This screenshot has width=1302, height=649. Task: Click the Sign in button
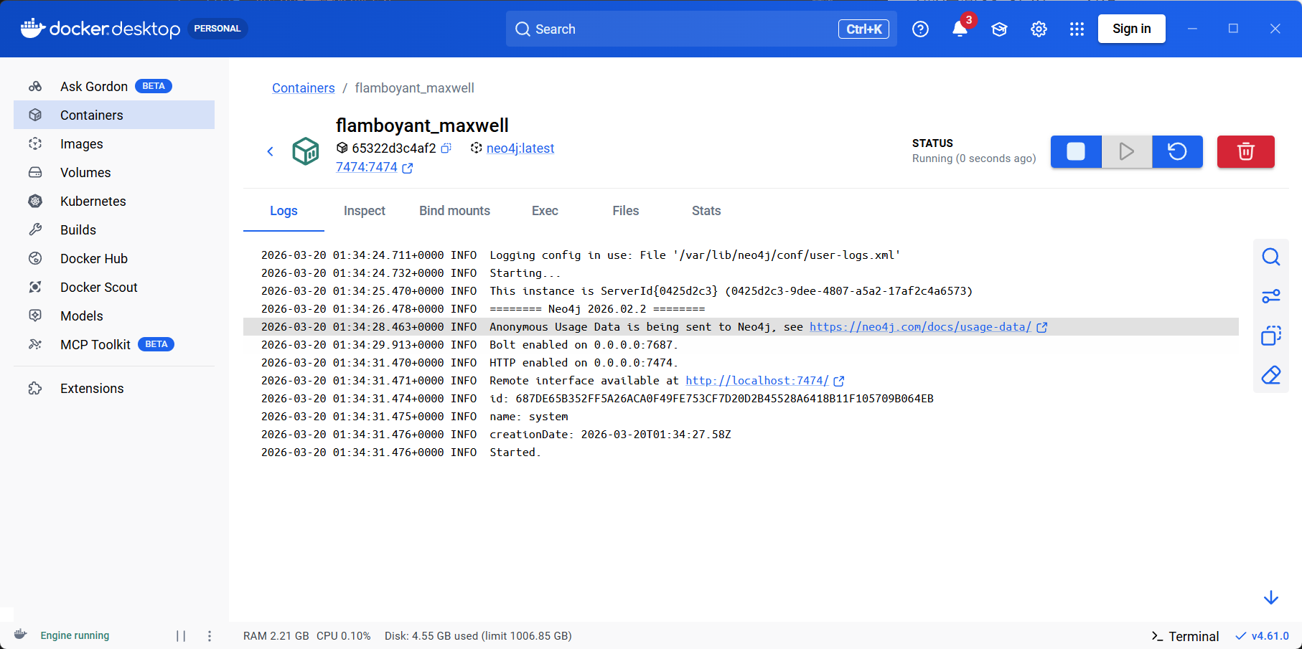[1131, 29]
